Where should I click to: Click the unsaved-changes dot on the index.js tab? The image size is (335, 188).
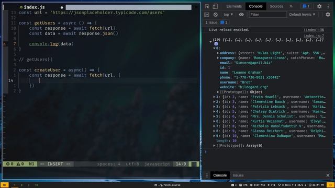point(62,7)
